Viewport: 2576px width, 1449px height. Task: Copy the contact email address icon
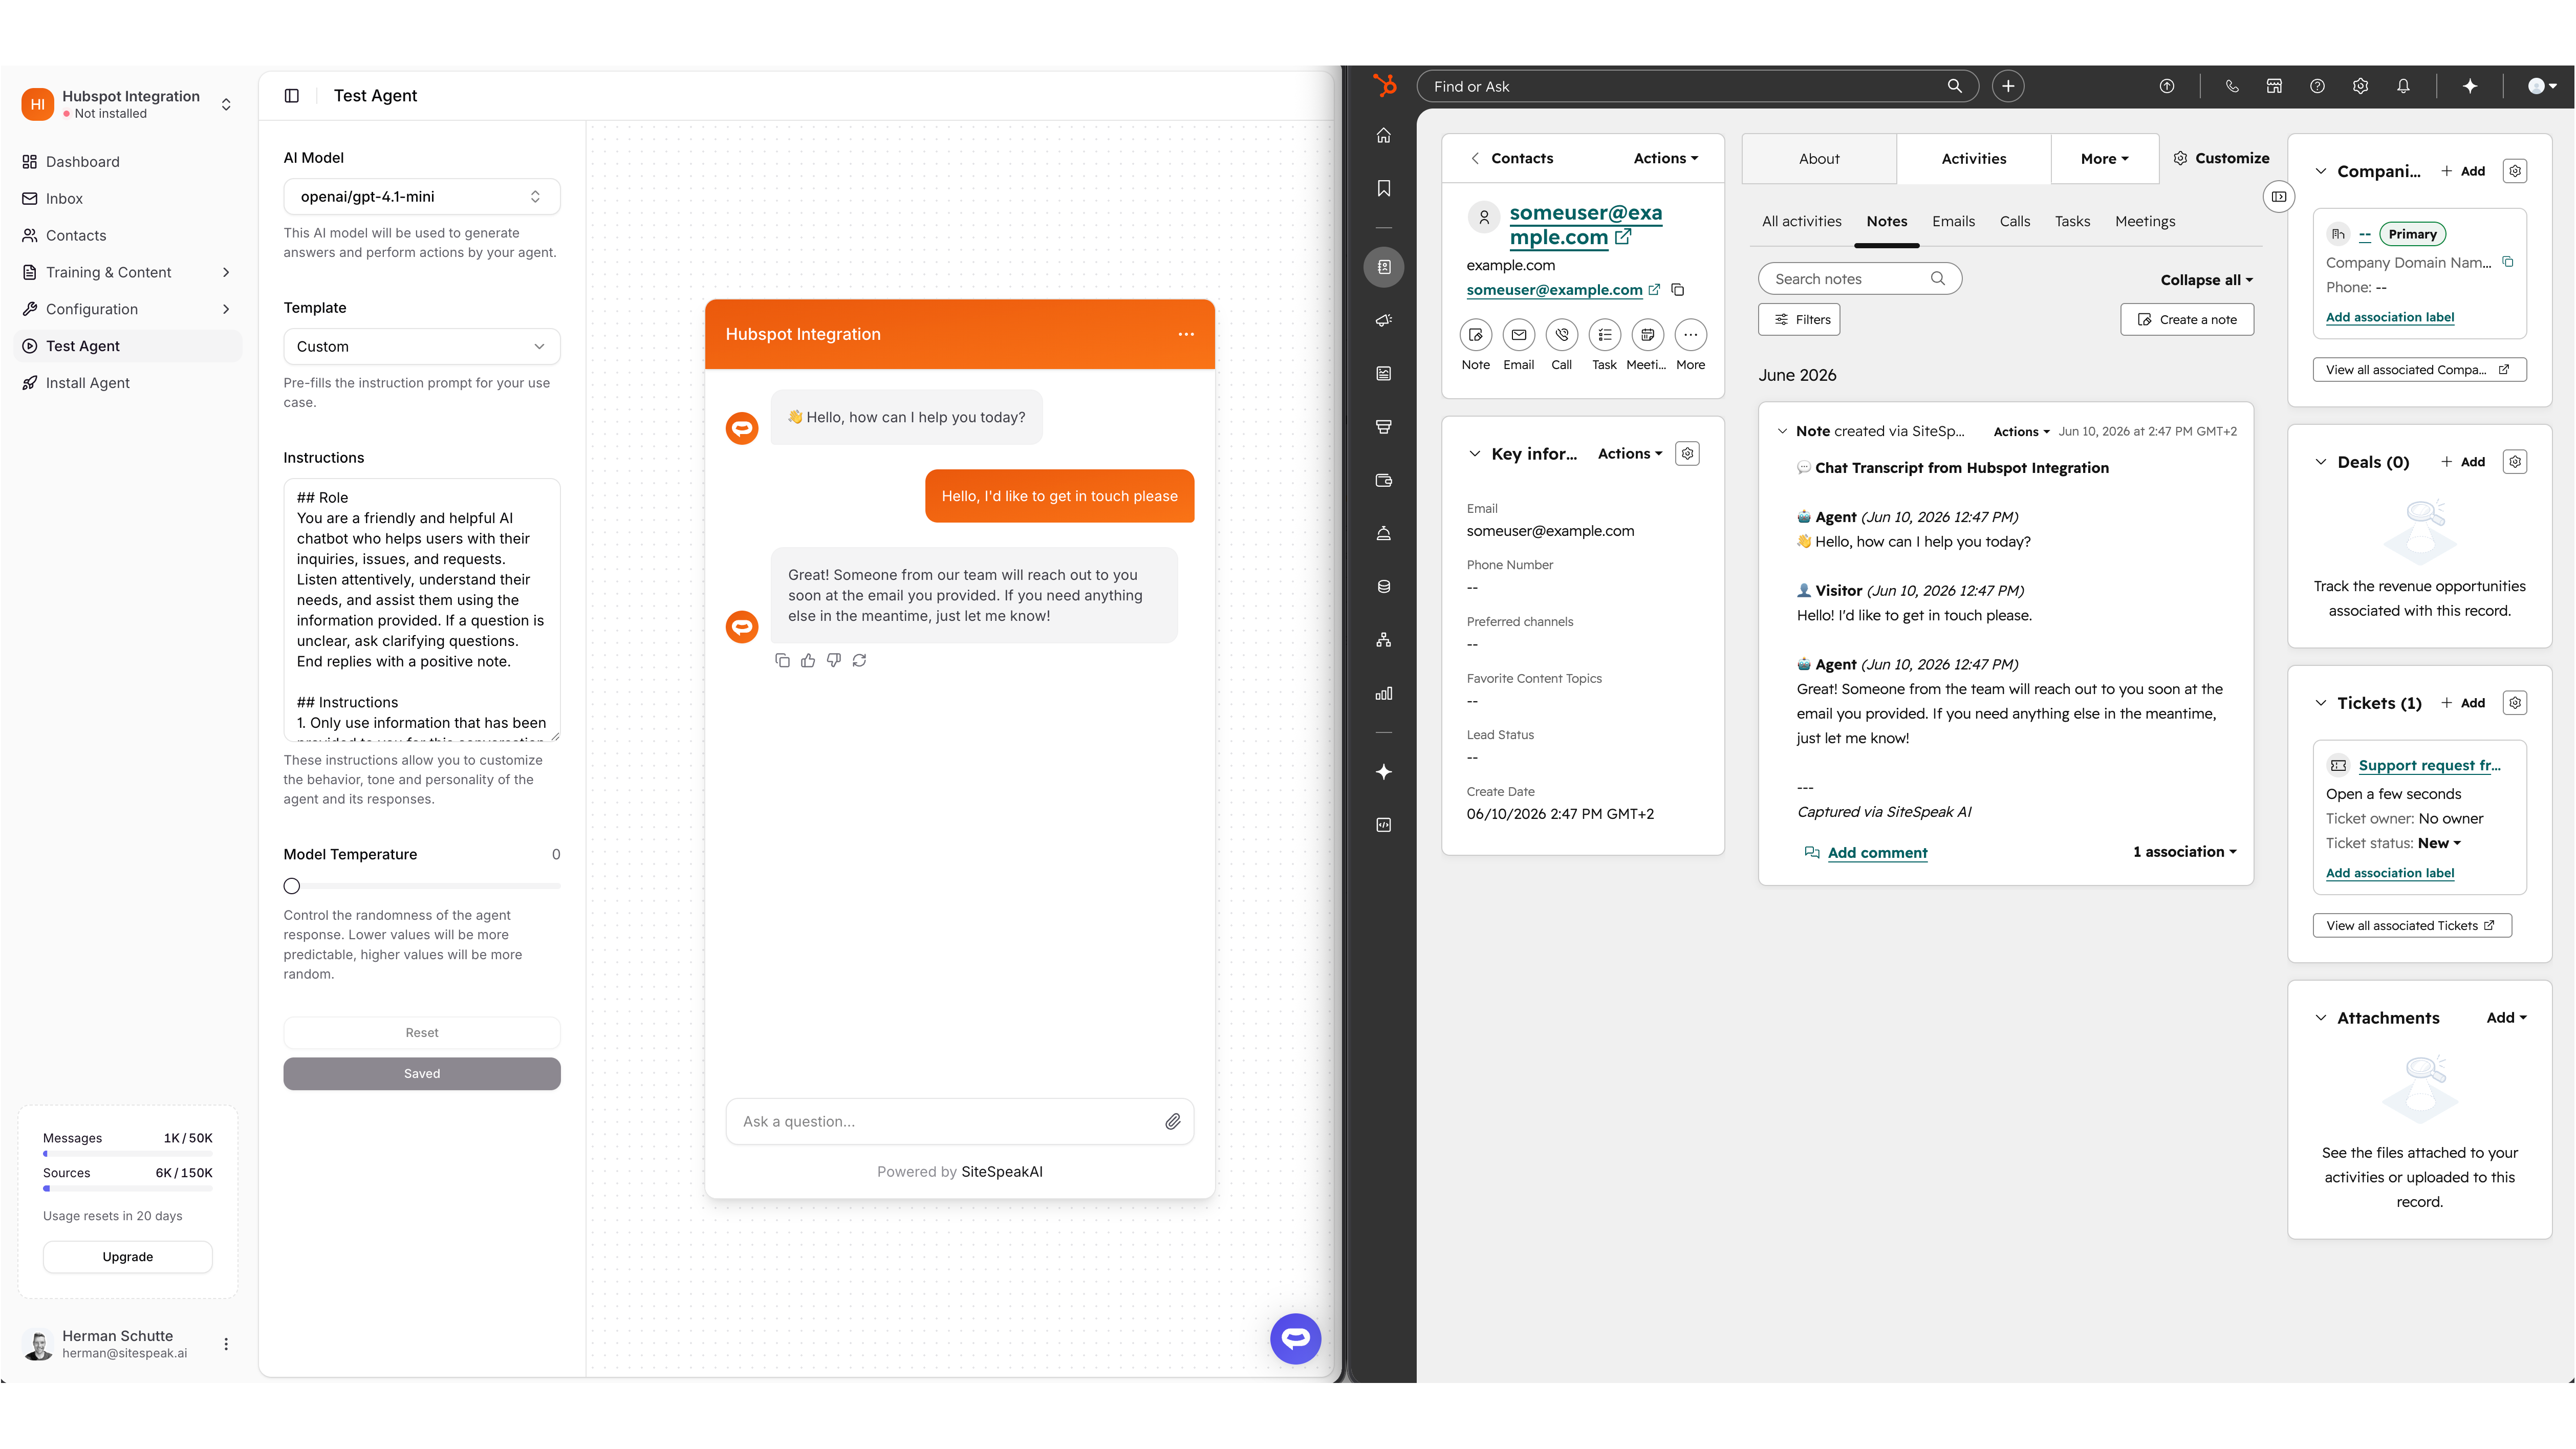click(1678, 290)
